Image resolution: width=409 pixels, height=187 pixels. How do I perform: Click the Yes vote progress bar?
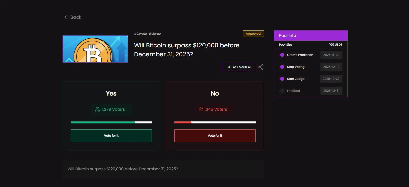coord(111,122)
